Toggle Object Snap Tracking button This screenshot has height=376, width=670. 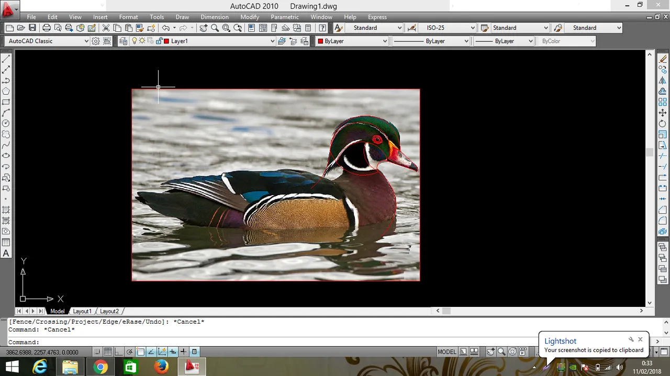click(x=151, y=352)
